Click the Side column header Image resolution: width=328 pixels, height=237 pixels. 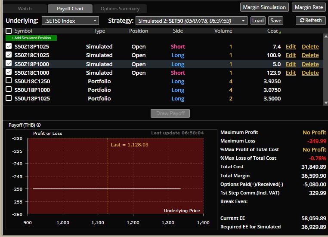[178, 31]
